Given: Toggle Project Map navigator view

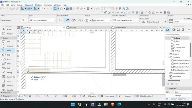Looking at the screenshot, I should 168,29.
